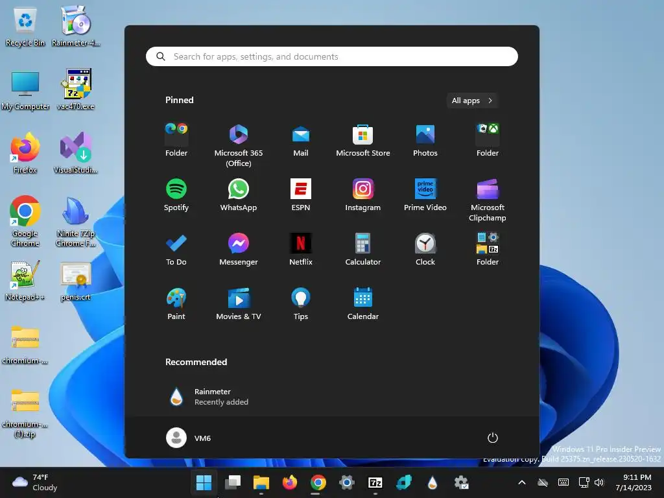This screenshot has width=664, height=498.
Task: Launch Microsoft Clipchamp
Action: tap(488, 200)
